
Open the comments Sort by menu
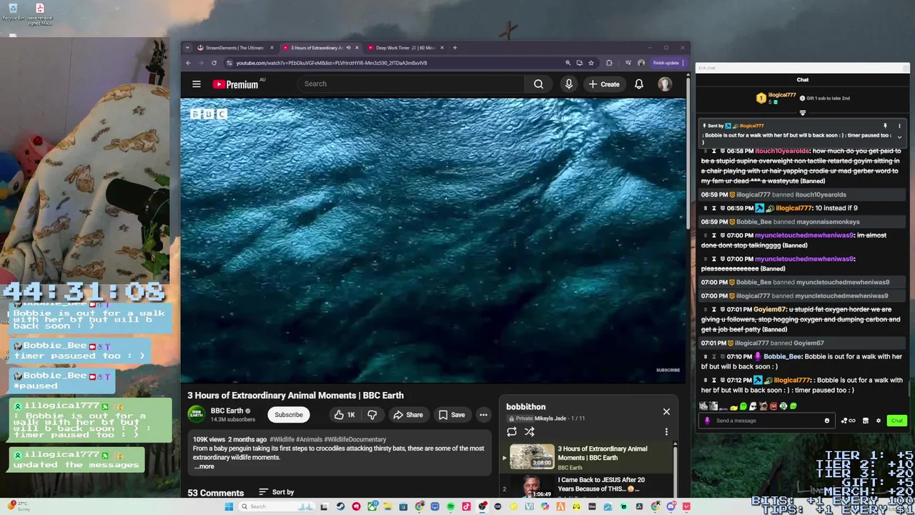click(x=276, y=492)
